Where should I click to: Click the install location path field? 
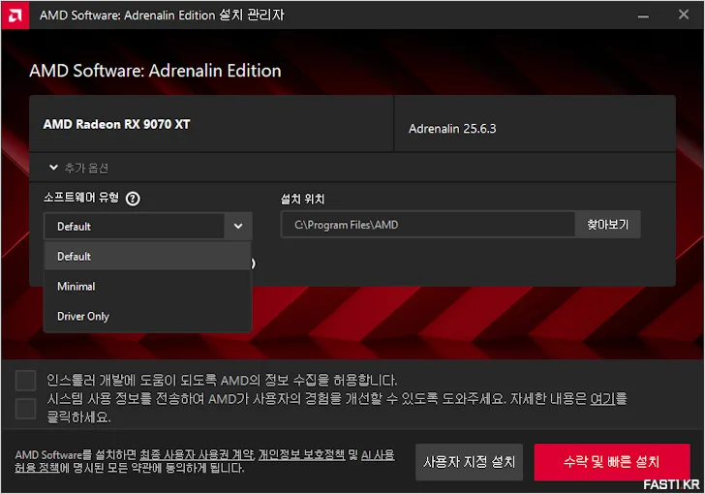428,225
